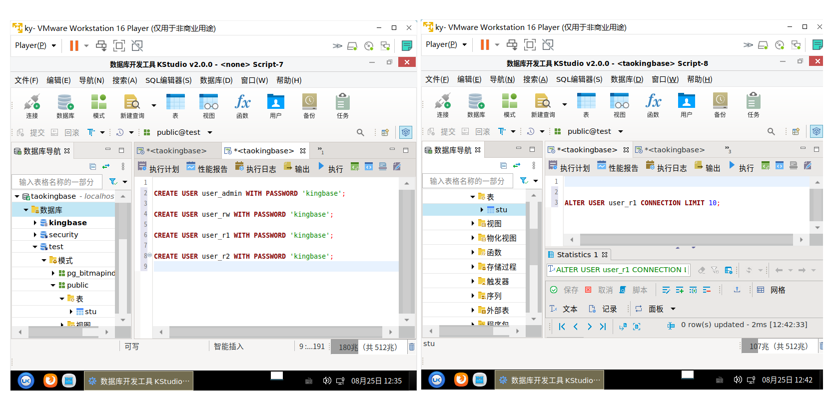Click the VMware pause button in right player
Image resolution: width=835 pixels, height=400 pixels.
[485, 44]
